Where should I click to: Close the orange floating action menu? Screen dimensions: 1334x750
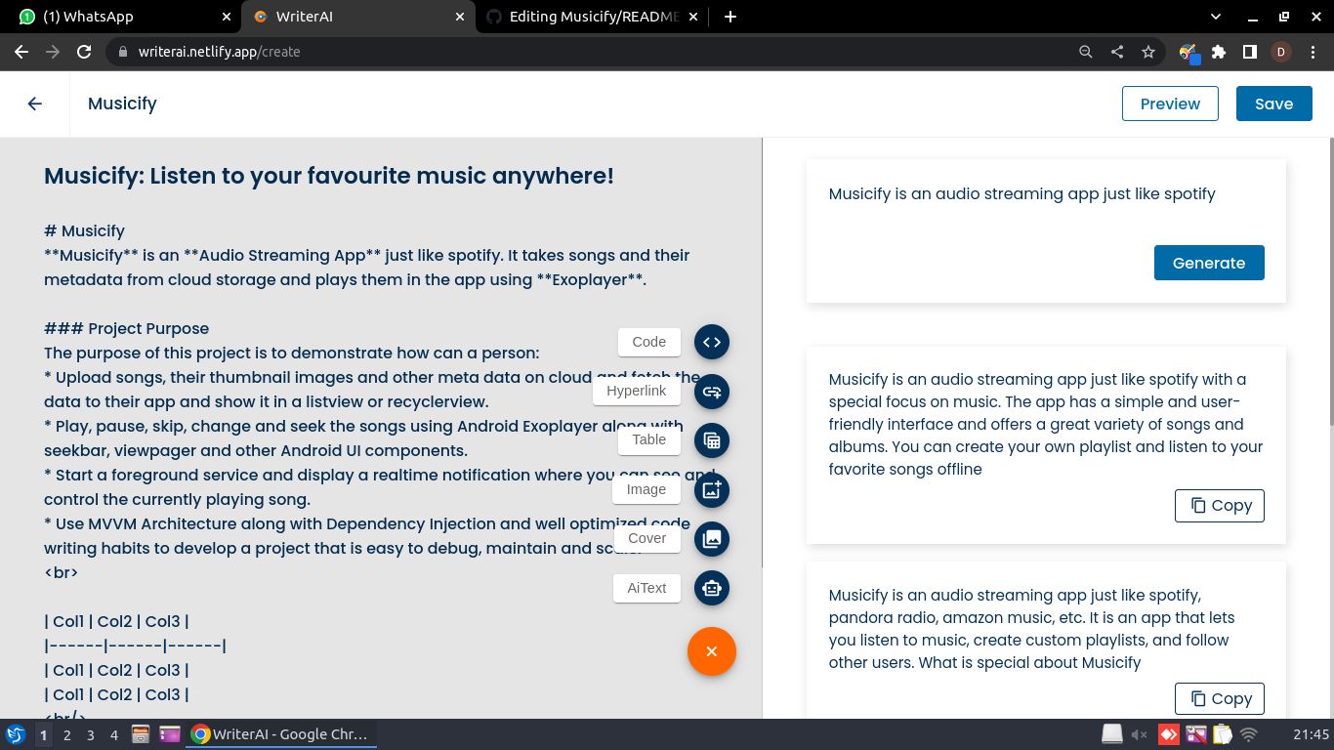tap(712, 651)
